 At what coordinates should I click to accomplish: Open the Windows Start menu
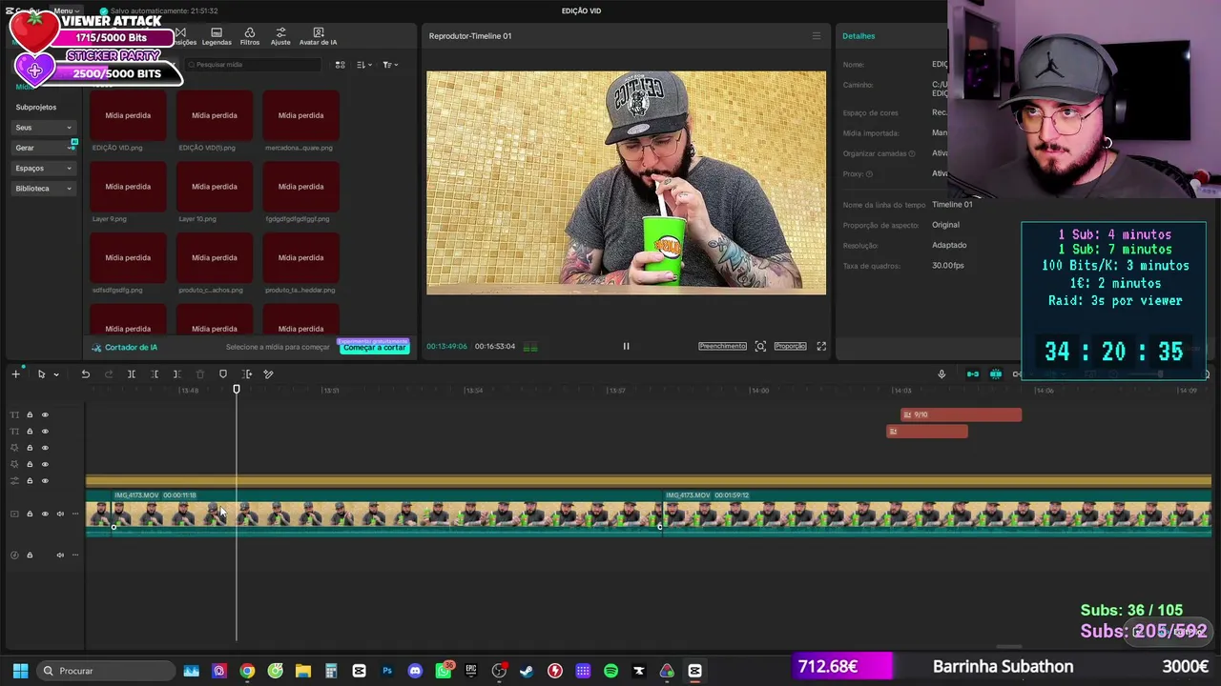[x=20, y=671]
